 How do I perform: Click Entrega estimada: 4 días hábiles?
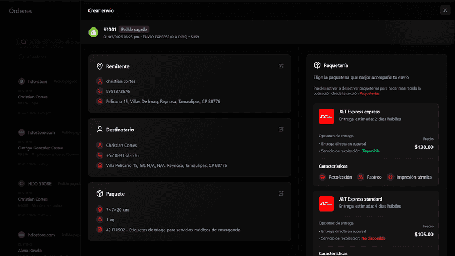coord(370,206)
